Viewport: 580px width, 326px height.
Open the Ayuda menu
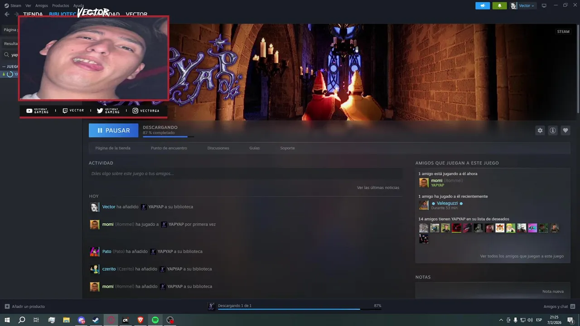pos(78,5)
